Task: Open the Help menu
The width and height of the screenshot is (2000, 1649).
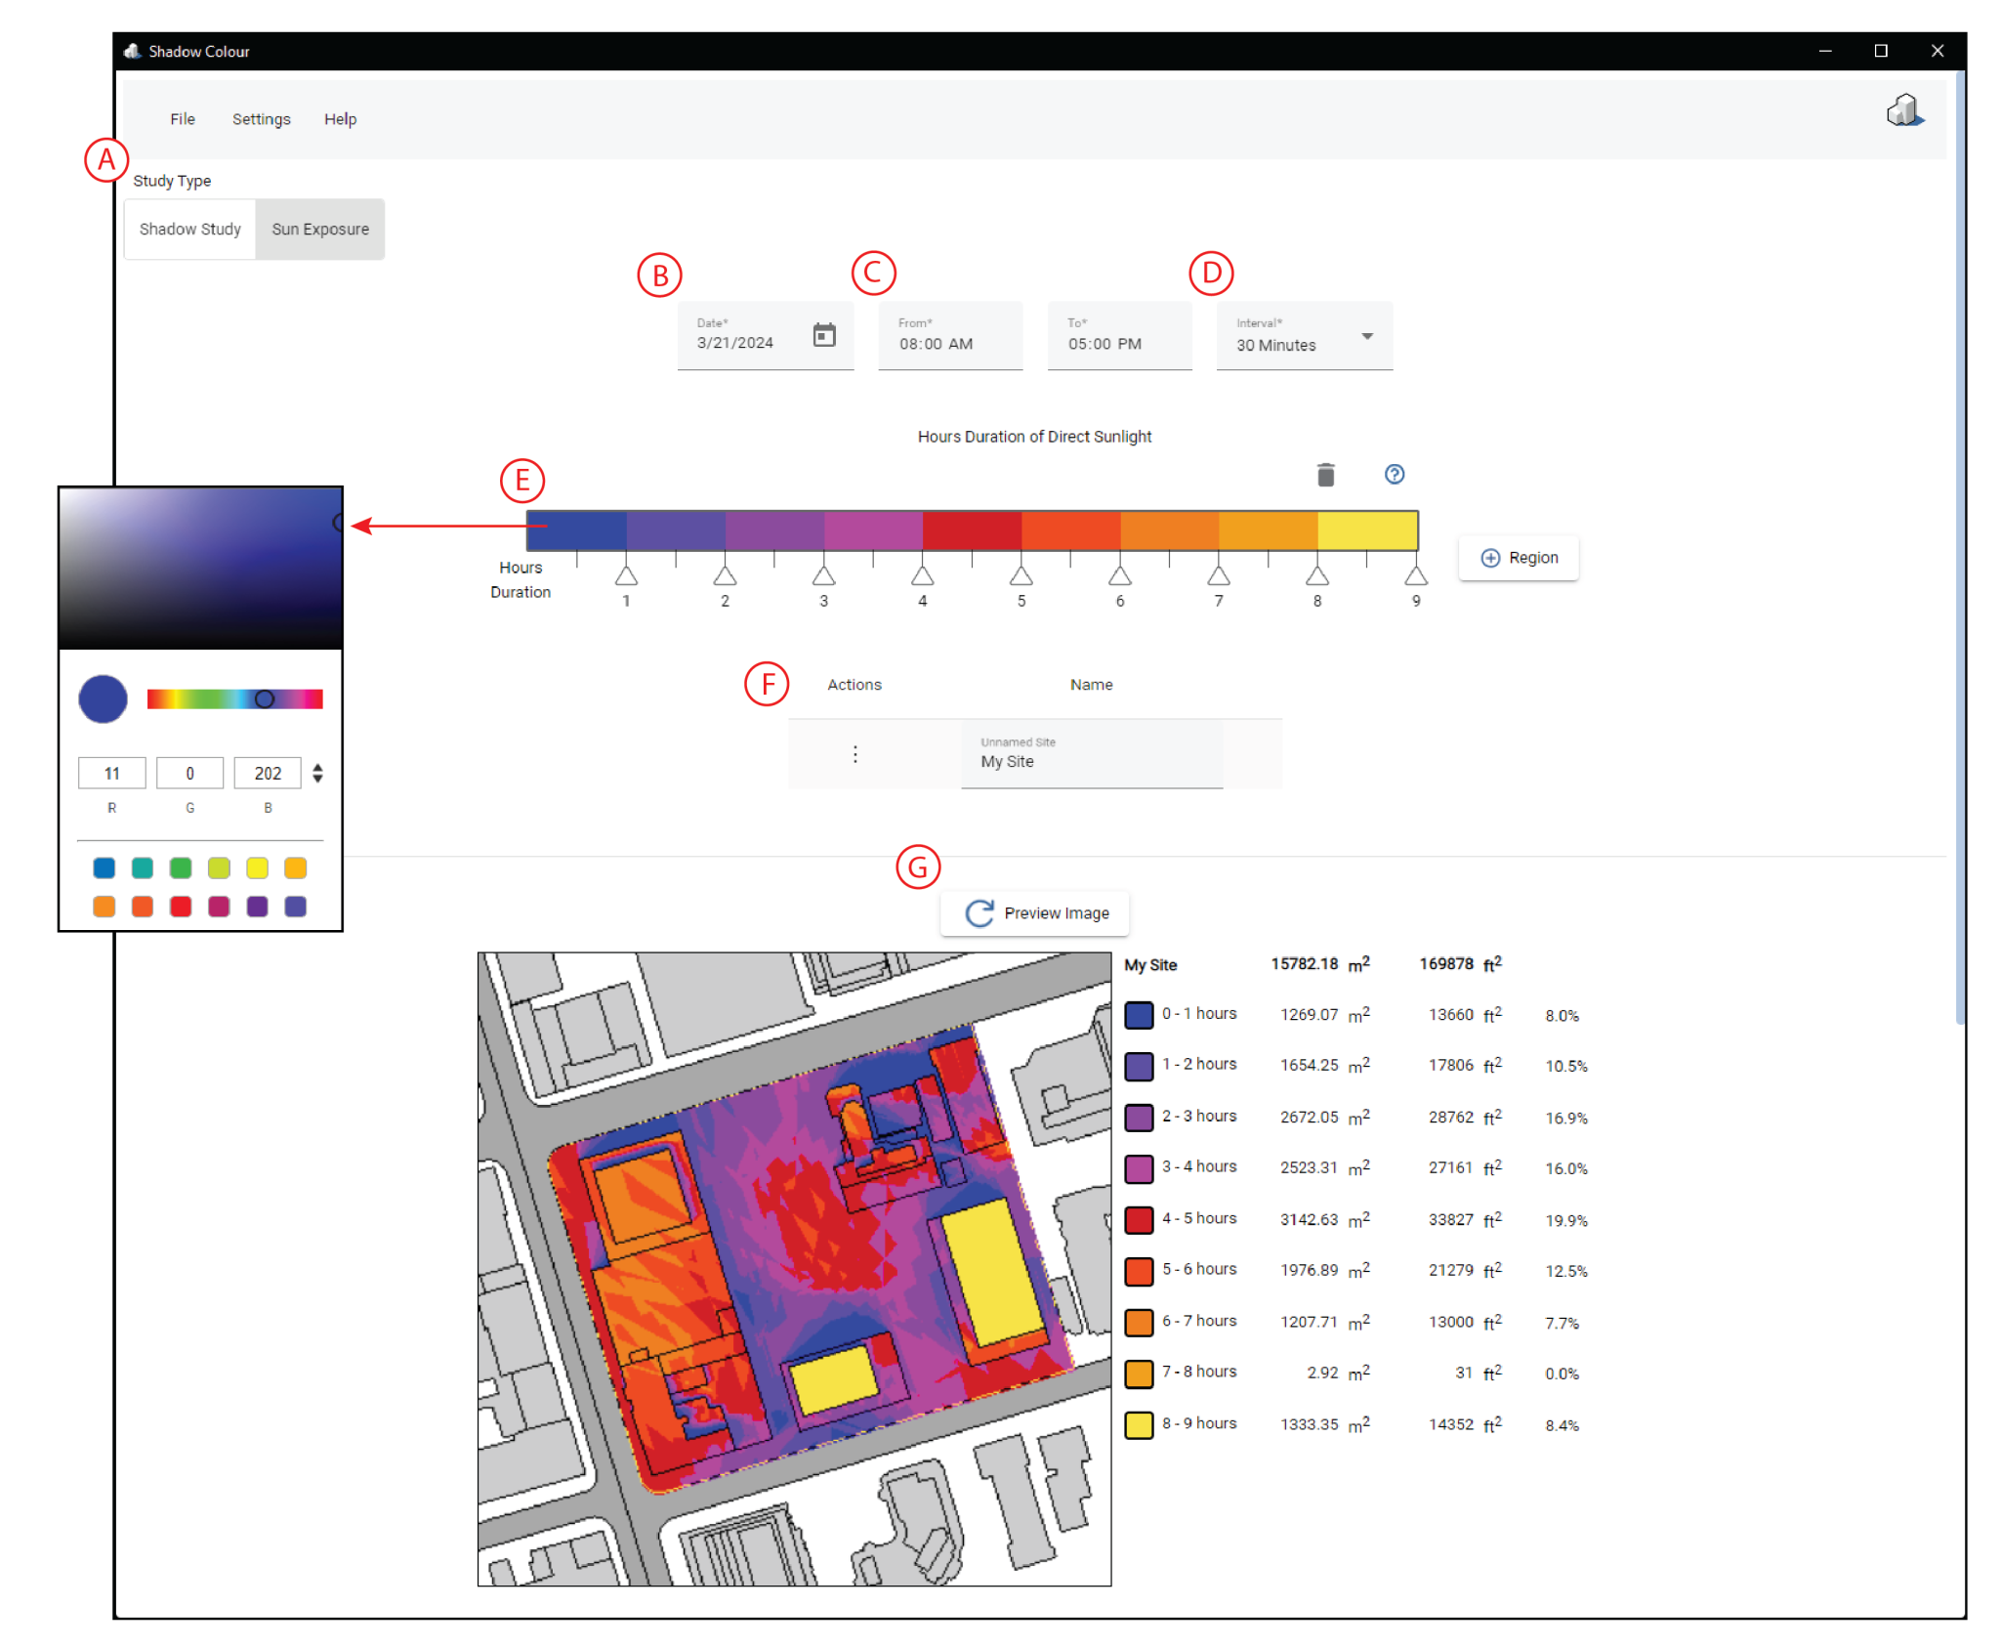Action: pos(340,118)
